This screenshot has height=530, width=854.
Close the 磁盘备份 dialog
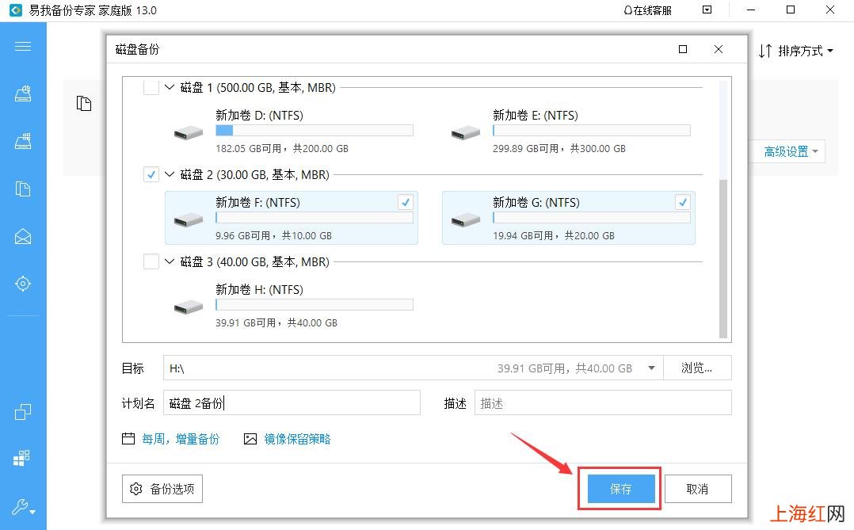[x=719, y=49]
